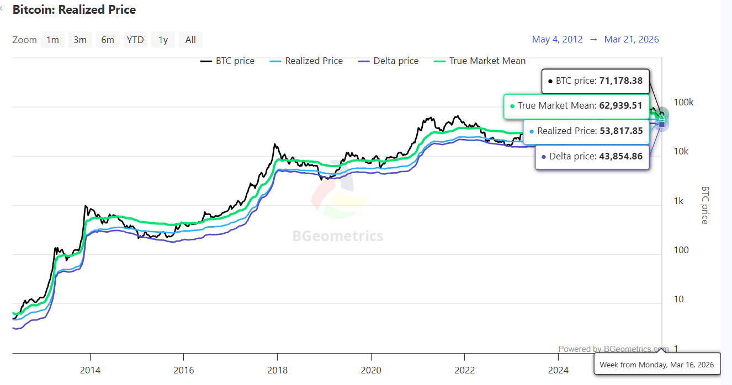Edit the end date Mar 21, 2026

632,39
